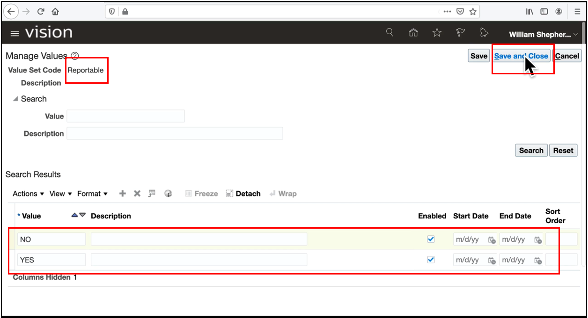Disable the Enabled checkbox for YES value
Image resolution: width=588 pixels, height=318 pixels.
[431, 260]
